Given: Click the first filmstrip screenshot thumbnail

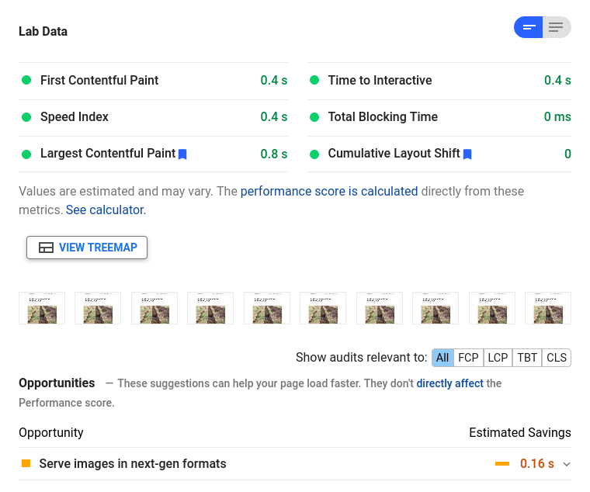Looking at the screenshot, I should pyautogui.click(x=42, y=308).
